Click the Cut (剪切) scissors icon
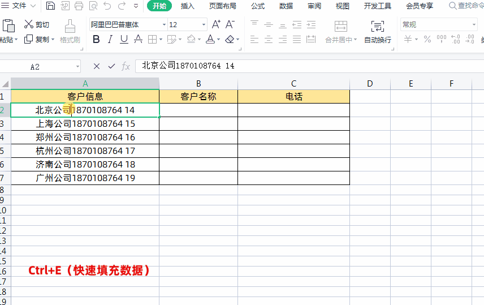The width and height of the screenshot is (484, 305). (29, 24)
